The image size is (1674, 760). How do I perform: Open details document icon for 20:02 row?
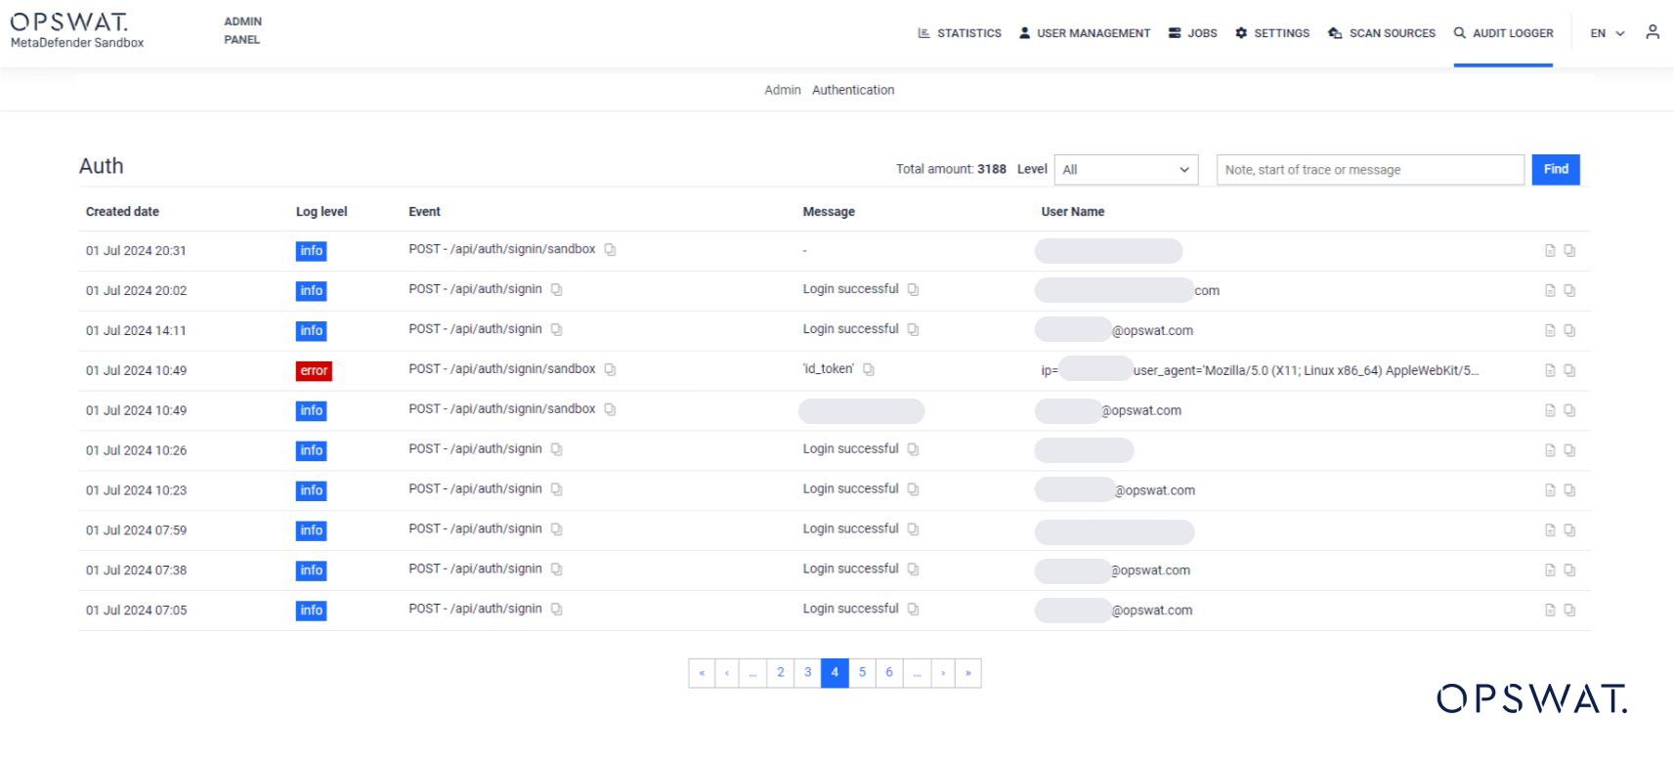pyautogui.click(x=1550, y=291)
